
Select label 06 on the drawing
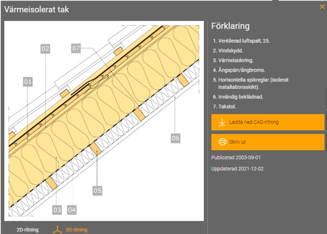176,138
